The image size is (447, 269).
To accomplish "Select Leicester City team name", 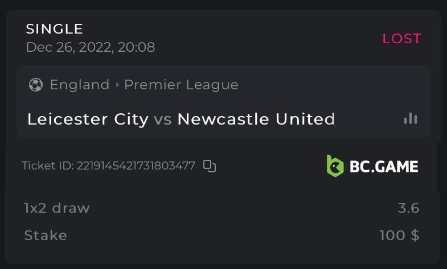I will coord(88,119).
